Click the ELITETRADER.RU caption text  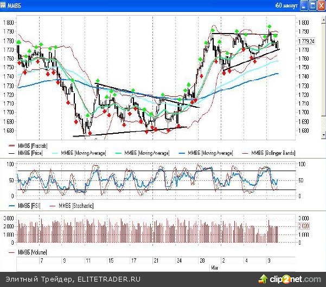[x=108, y=279]
